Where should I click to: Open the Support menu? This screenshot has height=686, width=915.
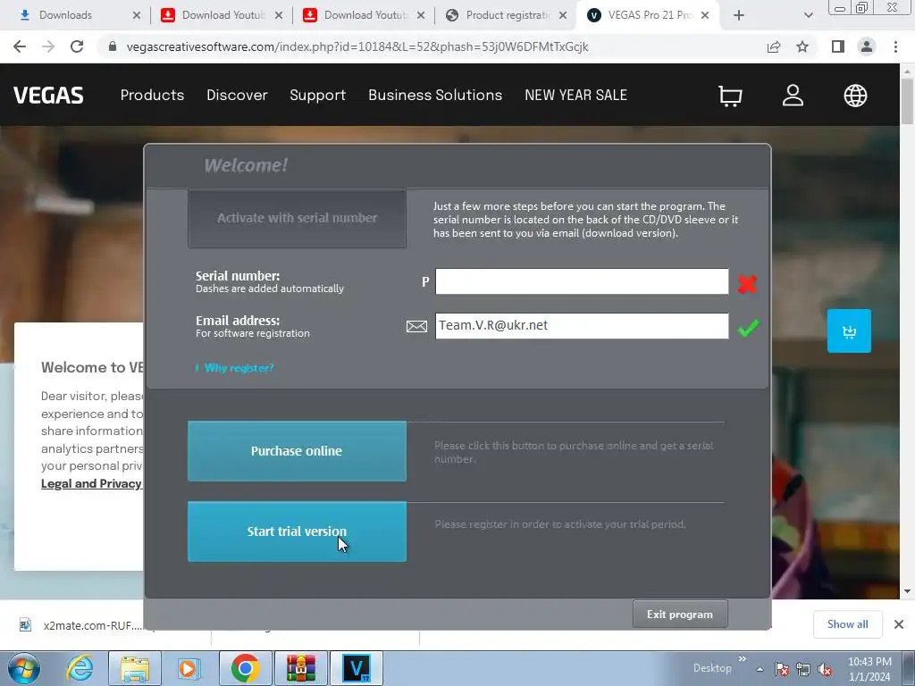318,95
